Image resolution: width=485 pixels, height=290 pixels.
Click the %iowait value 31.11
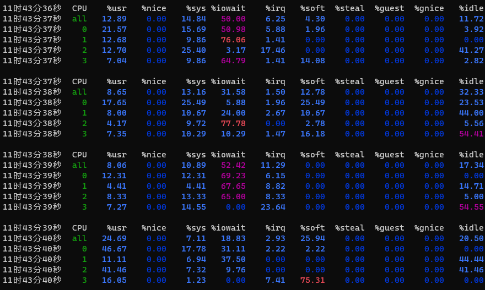pos(233,249)
